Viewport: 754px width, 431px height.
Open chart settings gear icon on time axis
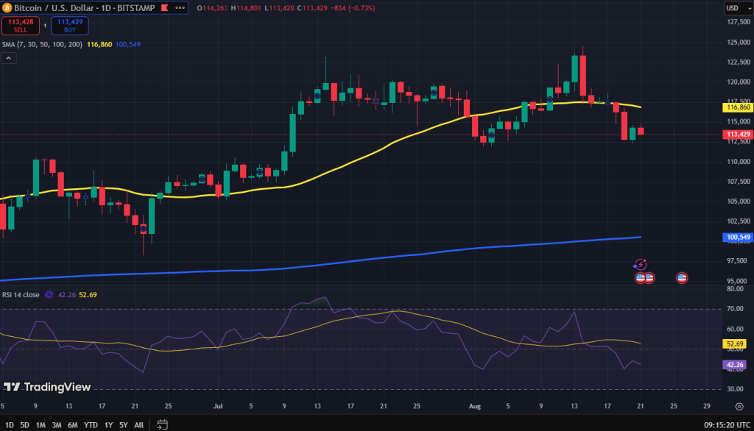(739, 407)
